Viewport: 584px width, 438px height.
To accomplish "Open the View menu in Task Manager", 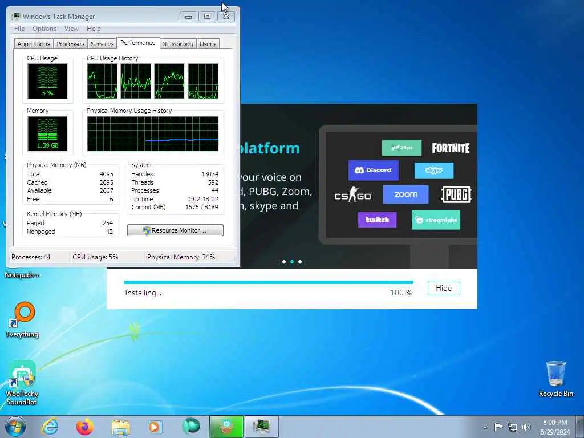I will pos(71,29).
